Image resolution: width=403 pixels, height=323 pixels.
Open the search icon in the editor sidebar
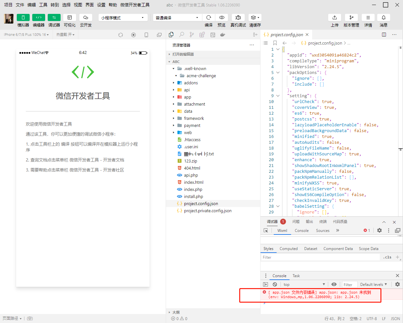182,35
